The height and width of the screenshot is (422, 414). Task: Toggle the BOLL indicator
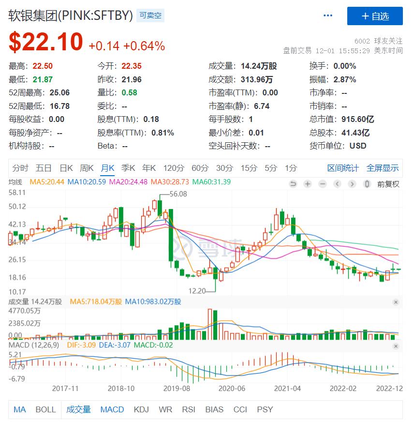[46, 409]
